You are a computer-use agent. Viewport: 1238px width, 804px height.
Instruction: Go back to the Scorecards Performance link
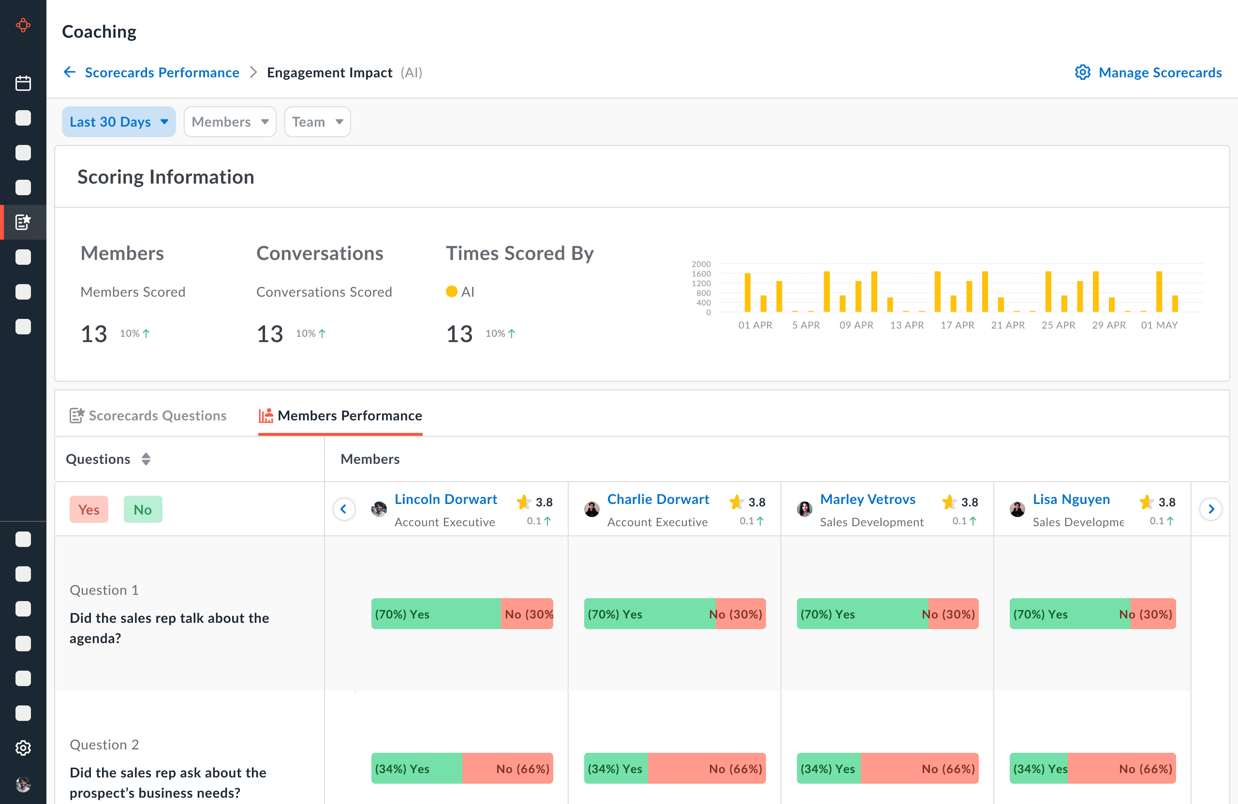click(162, 72)
